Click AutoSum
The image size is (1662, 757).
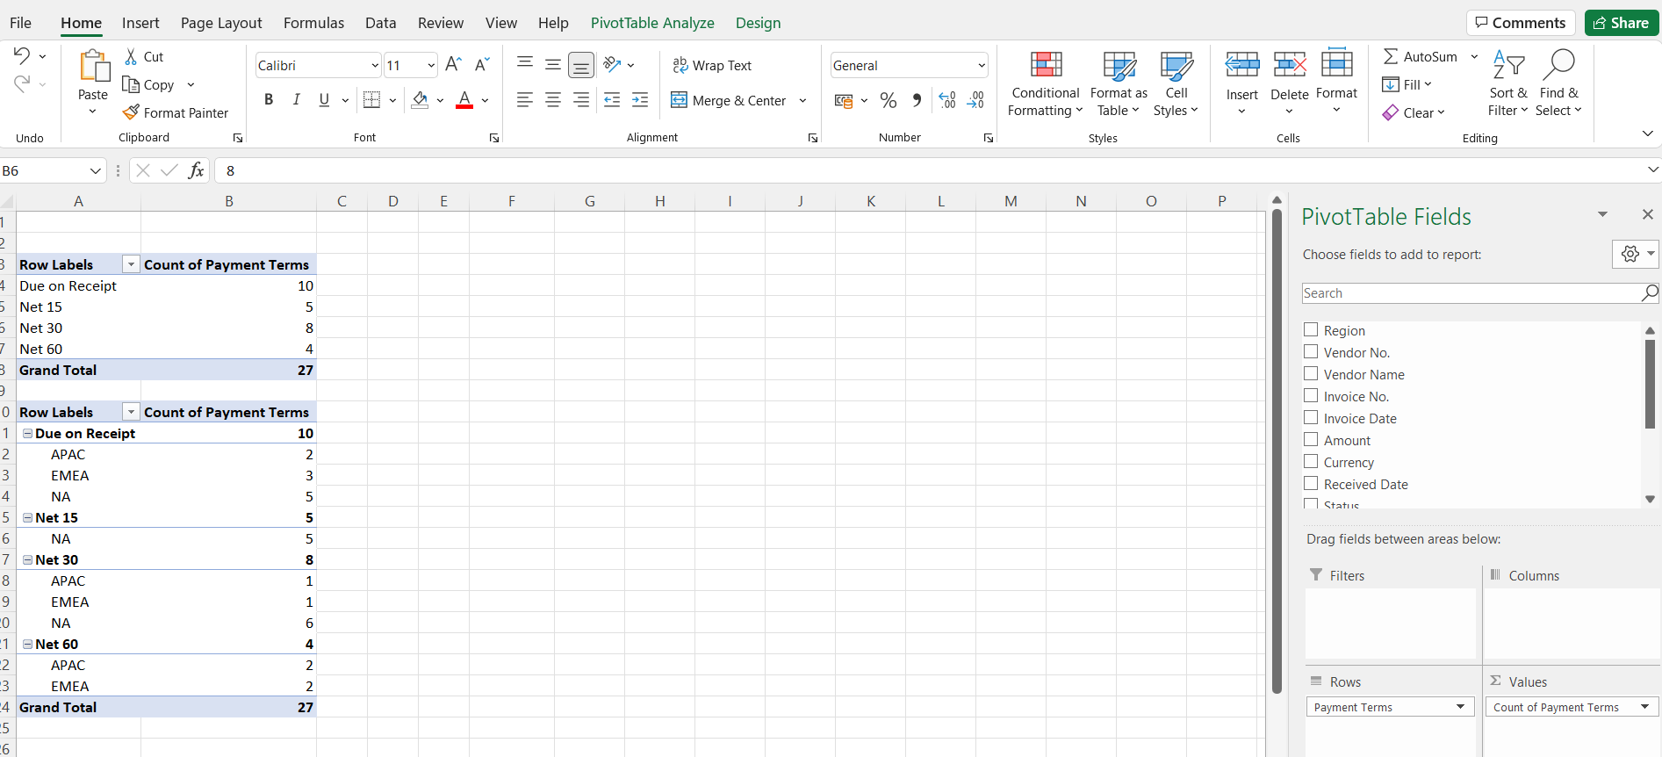(1421, 56)
